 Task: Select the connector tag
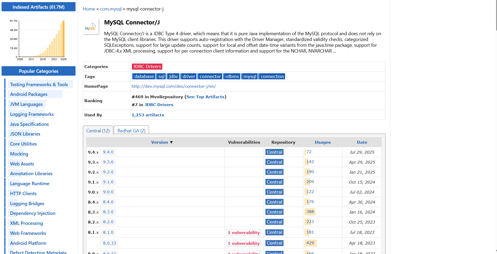(210, 76)
